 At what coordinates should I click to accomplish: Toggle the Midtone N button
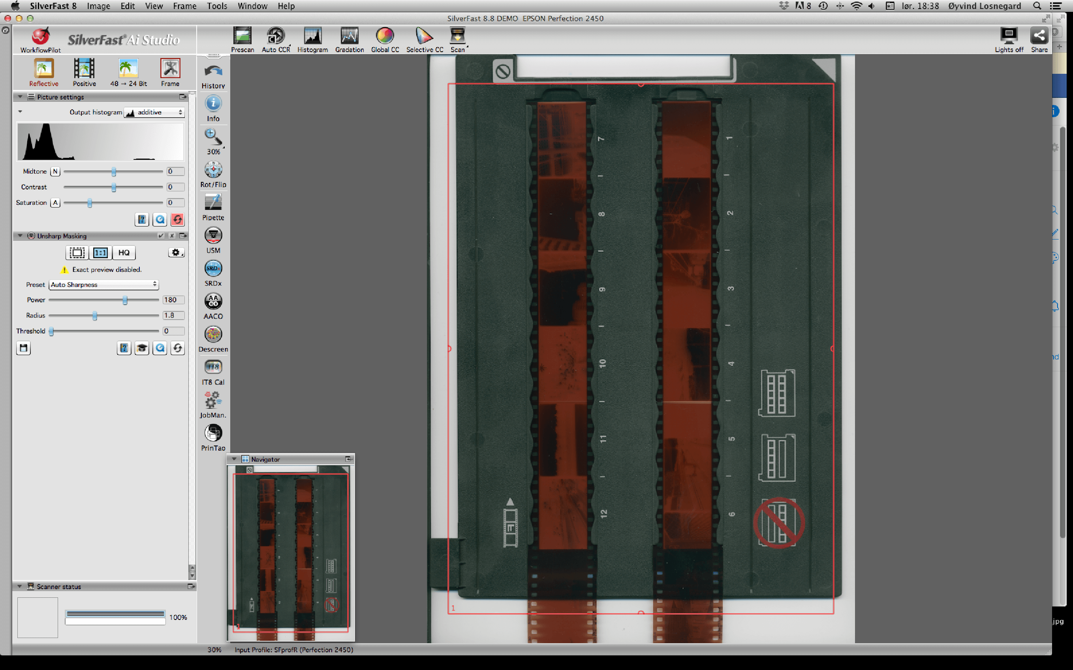click(x=55, y=172)
